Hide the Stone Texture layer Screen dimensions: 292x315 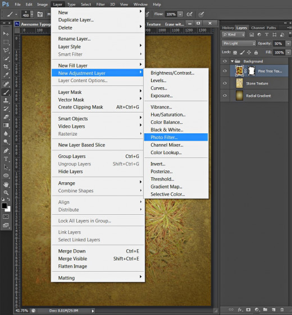(x=225, y=83)
